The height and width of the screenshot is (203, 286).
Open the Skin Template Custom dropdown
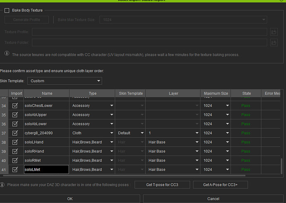point(64,81)
